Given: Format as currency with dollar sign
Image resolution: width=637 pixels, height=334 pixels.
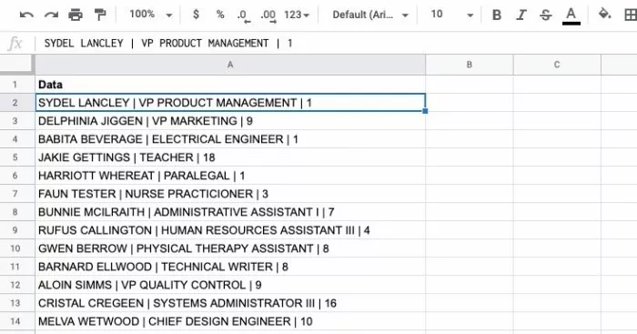Looking at the screenshot, I should click(x=196, y=15).
